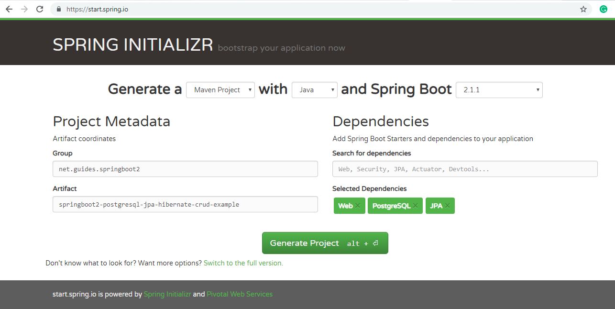This screenshot has width=615, height=309.
Task: Click the browser forward arrow
Action: tap(24, 9)
